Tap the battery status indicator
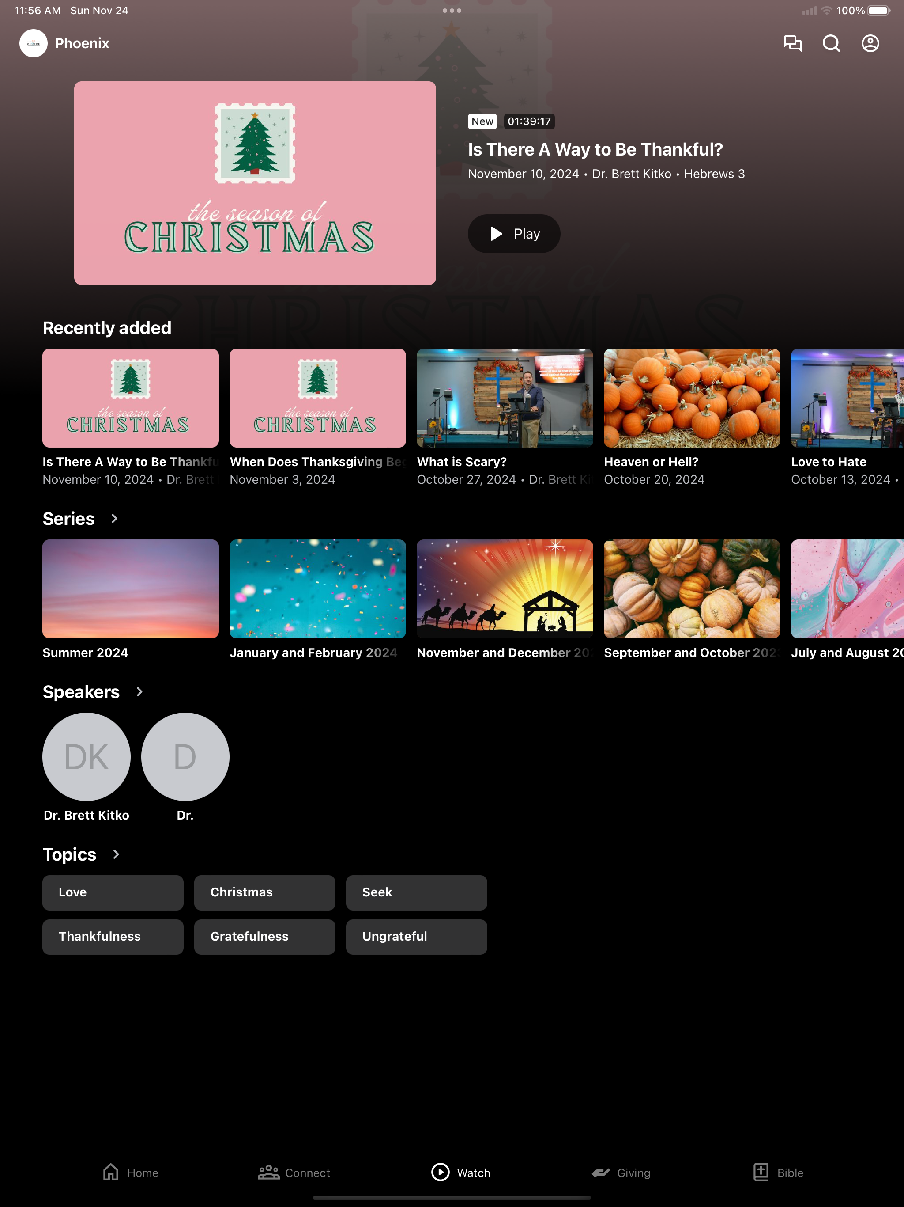Viewport: 904px width, 1207px height. pos(879,10)
